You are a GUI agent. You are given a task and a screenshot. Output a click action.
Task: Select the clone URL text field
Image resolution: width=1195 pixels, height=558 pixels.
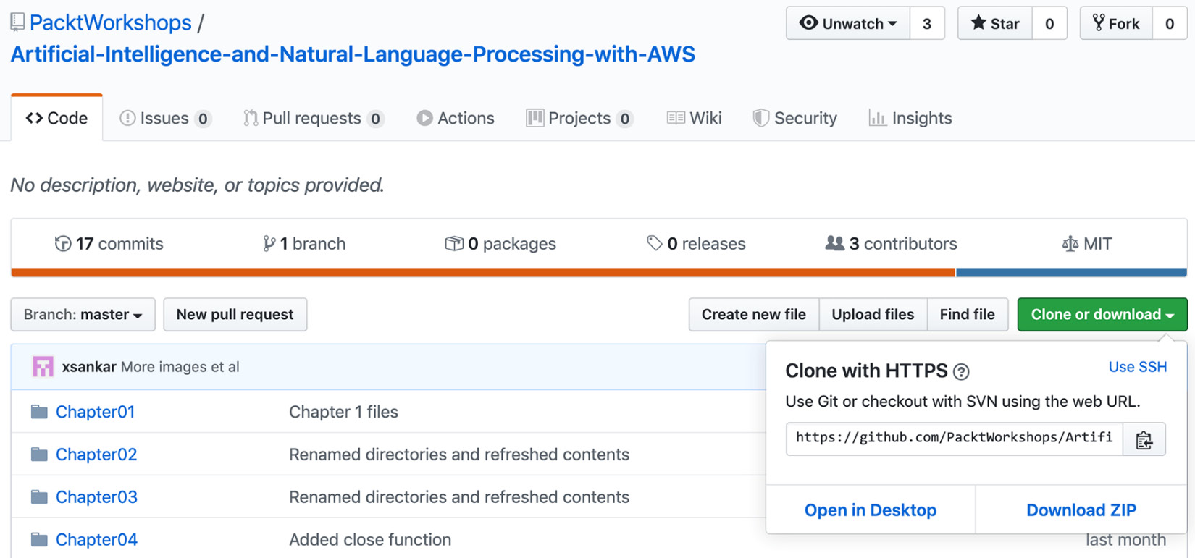pos(955,439)
